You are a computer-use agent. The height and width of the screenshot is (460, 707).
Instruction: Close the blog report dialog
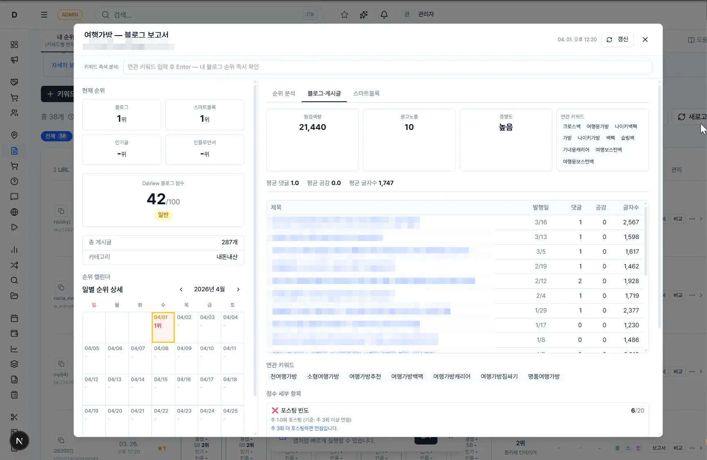(x=645, y=40)
